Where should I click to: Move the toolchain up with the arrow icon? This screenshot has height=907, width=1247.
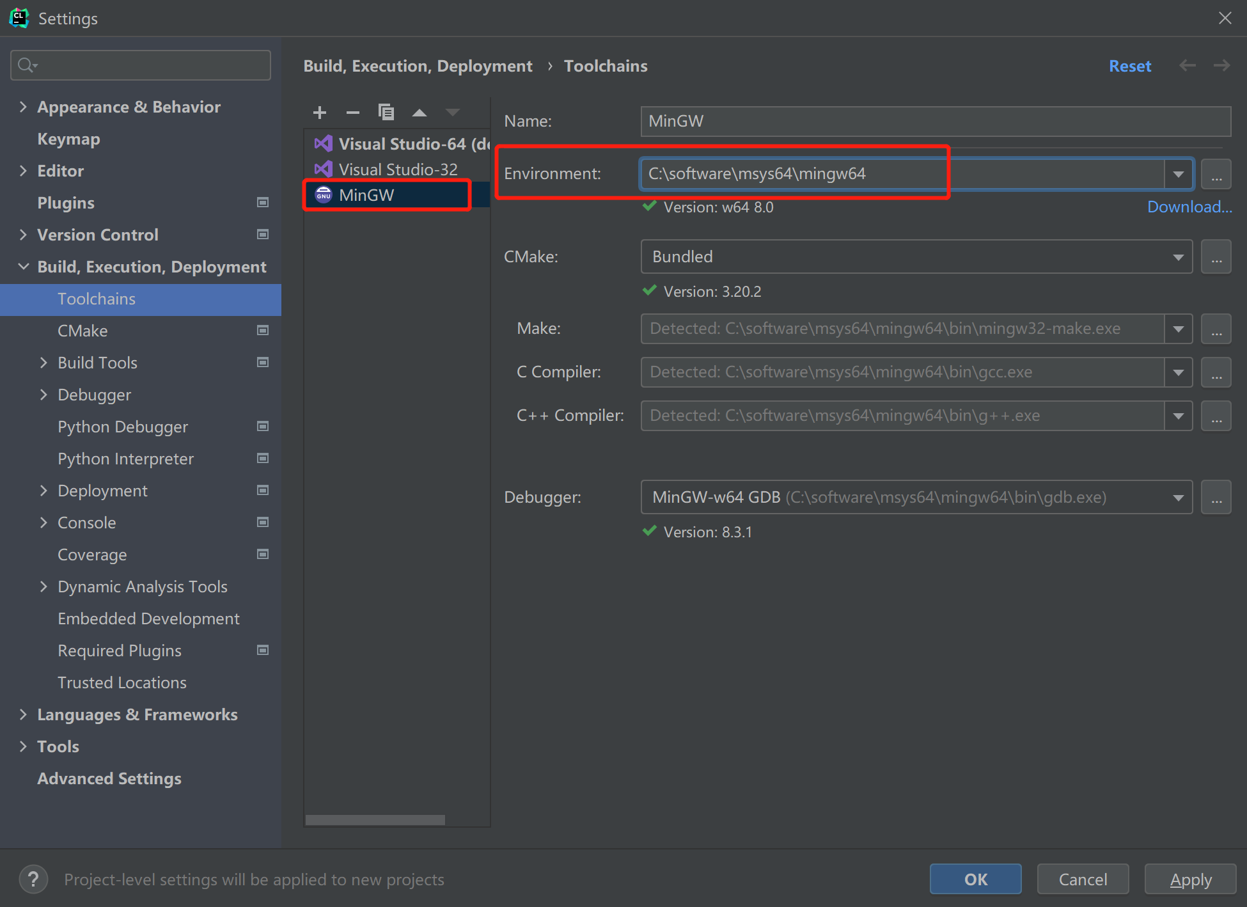click(x=419, y=113)
